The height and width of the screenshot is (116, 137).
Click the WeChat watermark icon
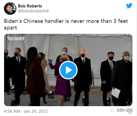point(112,110)
